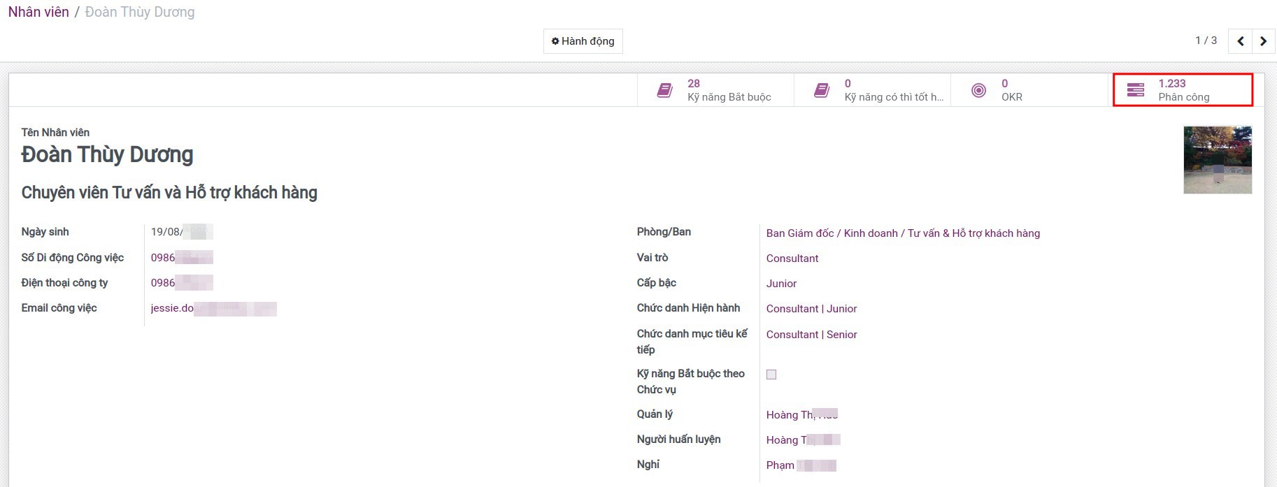Screen dimensions: 1277x487
Task: Open the 28 Kỹ năng Bắt buộc stat
Action: click(727, 90)
